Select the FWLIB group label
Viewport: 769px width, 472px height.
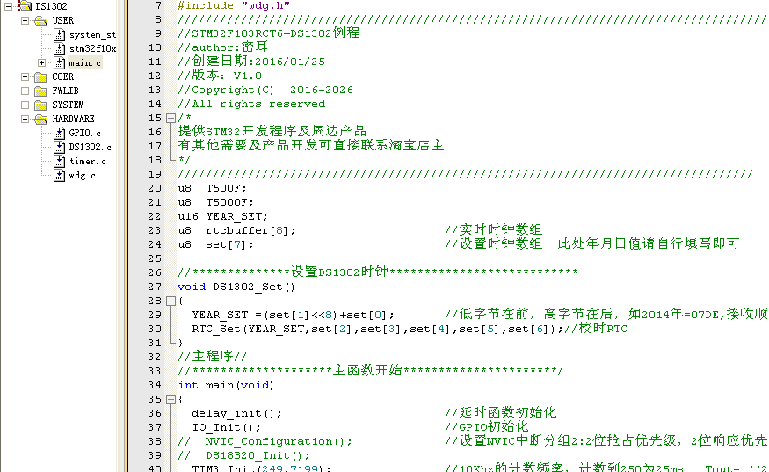65,91
